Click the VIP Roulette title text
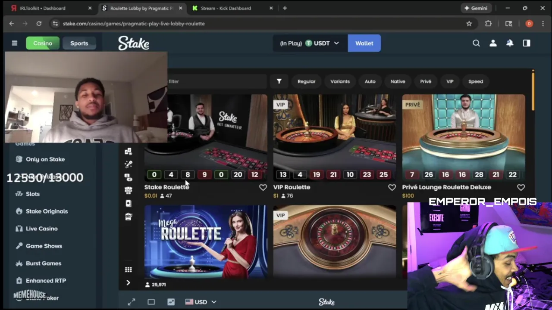Image resolution: width=552 pixels, height=310 pixels. pos(292,187)
